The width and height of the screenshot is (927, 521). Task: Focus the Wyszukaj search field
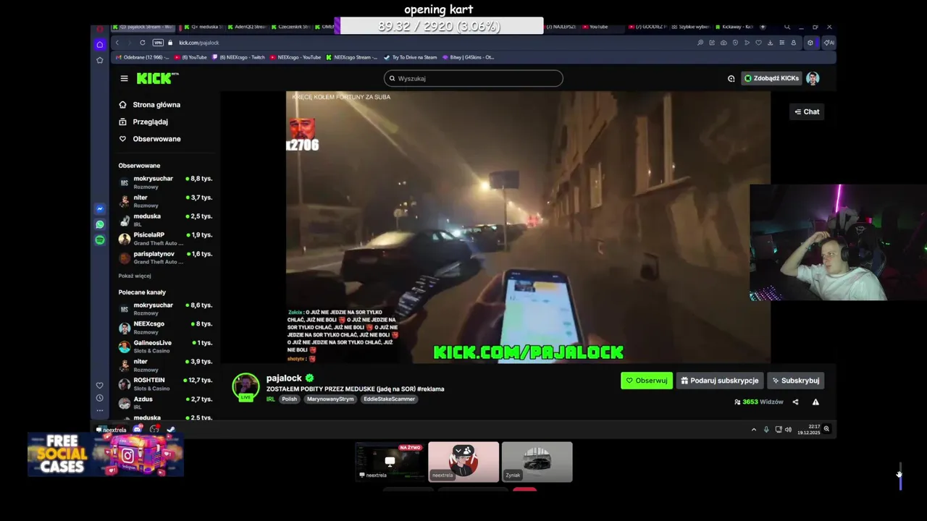coord(473,78)
